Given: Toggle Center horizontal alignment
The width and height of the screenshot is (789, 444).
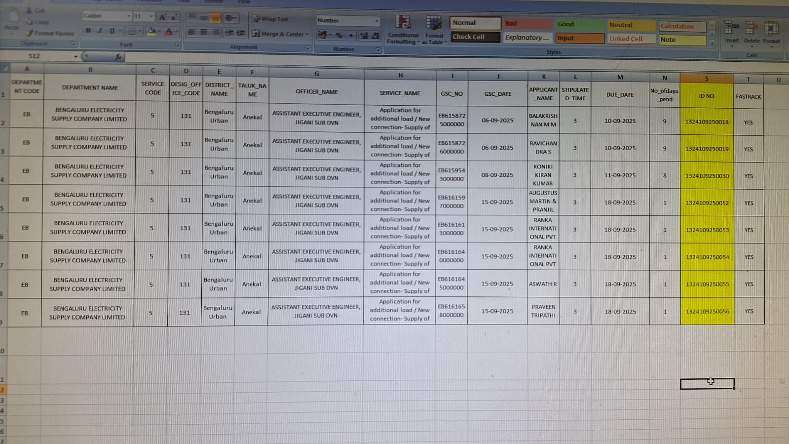Looking at the screenshot, I should 203,32.
